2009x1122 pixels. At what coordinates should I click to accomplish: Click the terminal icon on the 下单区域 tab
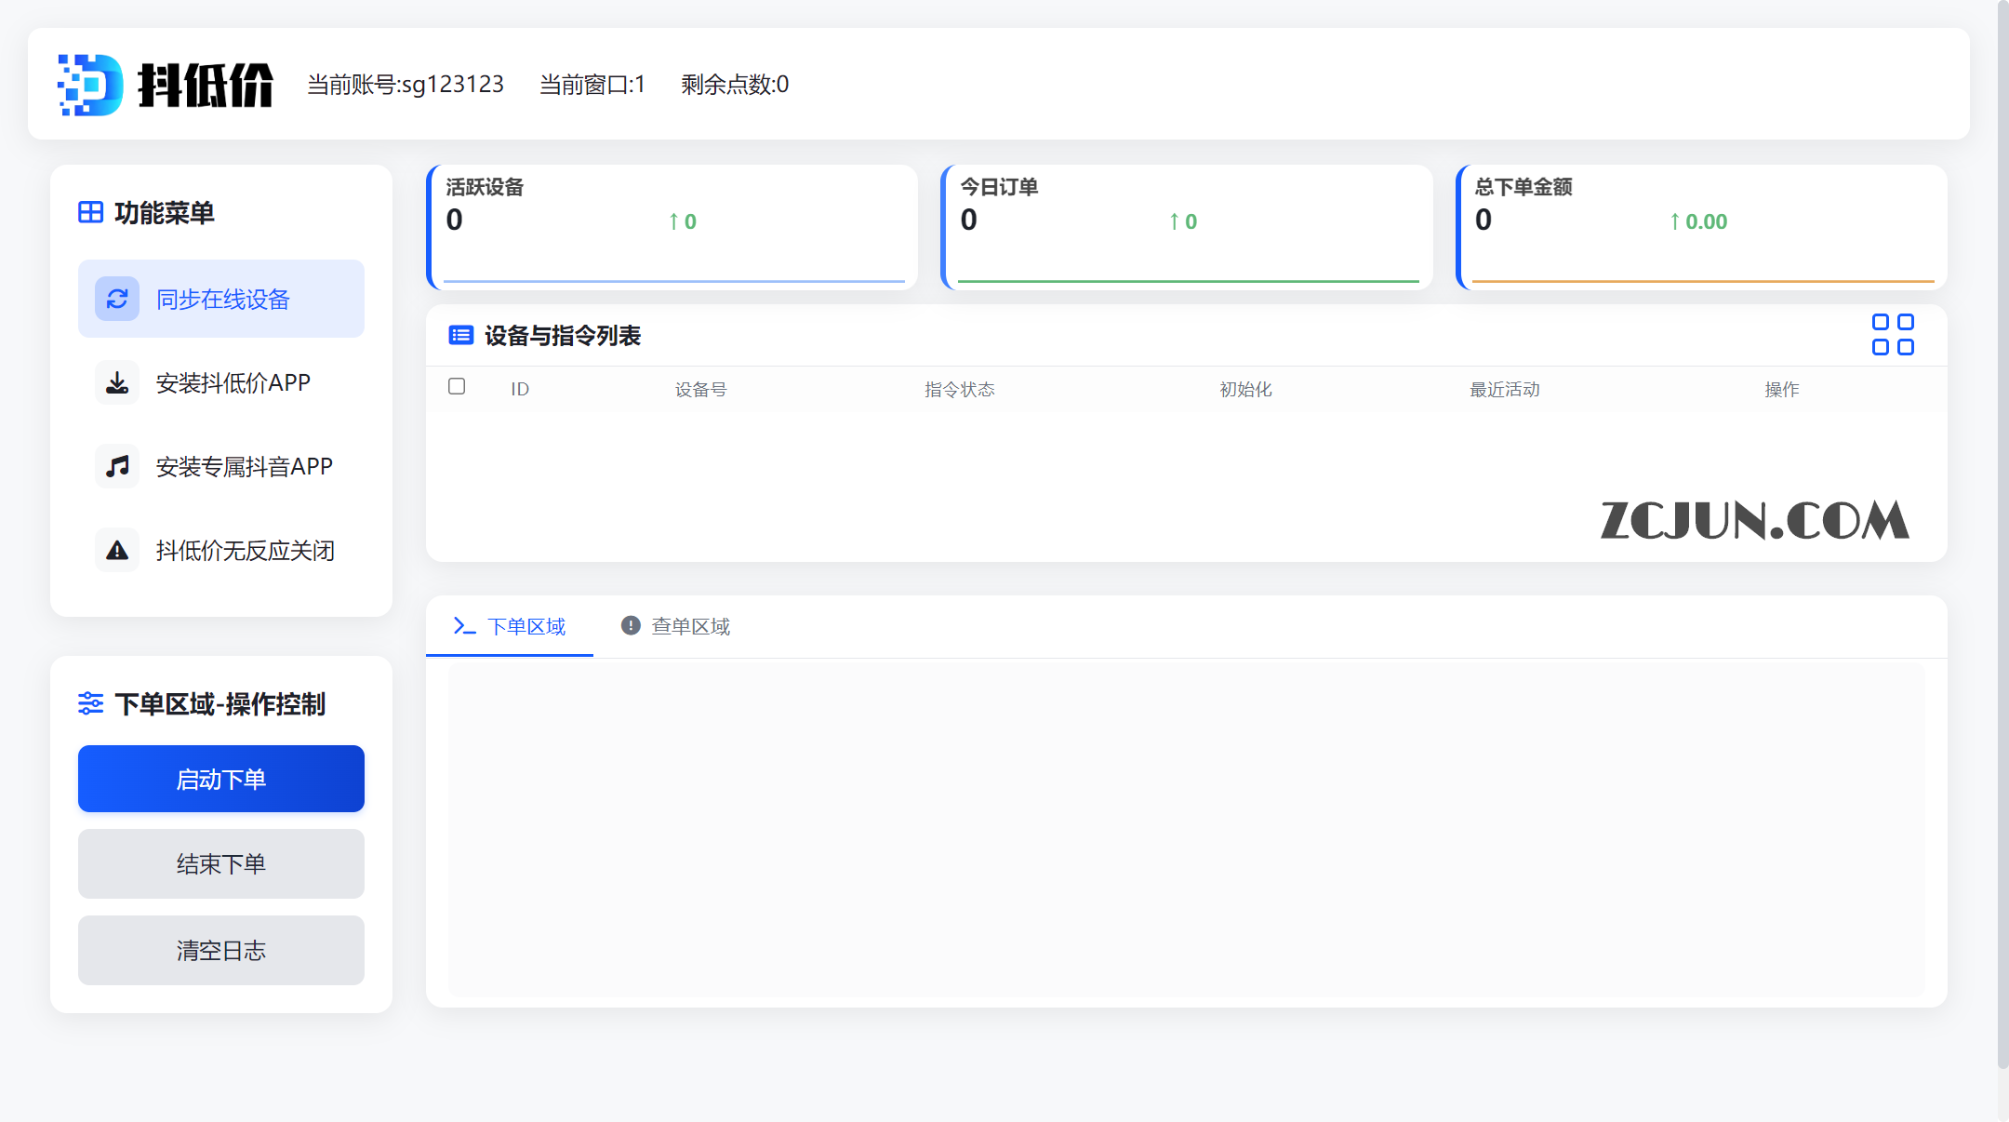pos(464,626)
